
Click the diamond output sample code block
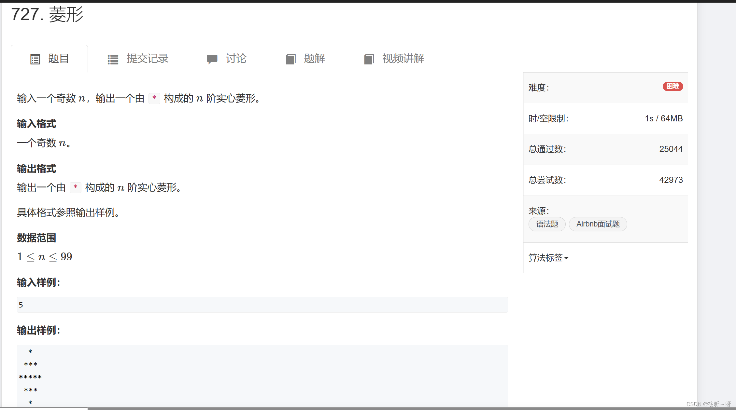tap(262, 377)
